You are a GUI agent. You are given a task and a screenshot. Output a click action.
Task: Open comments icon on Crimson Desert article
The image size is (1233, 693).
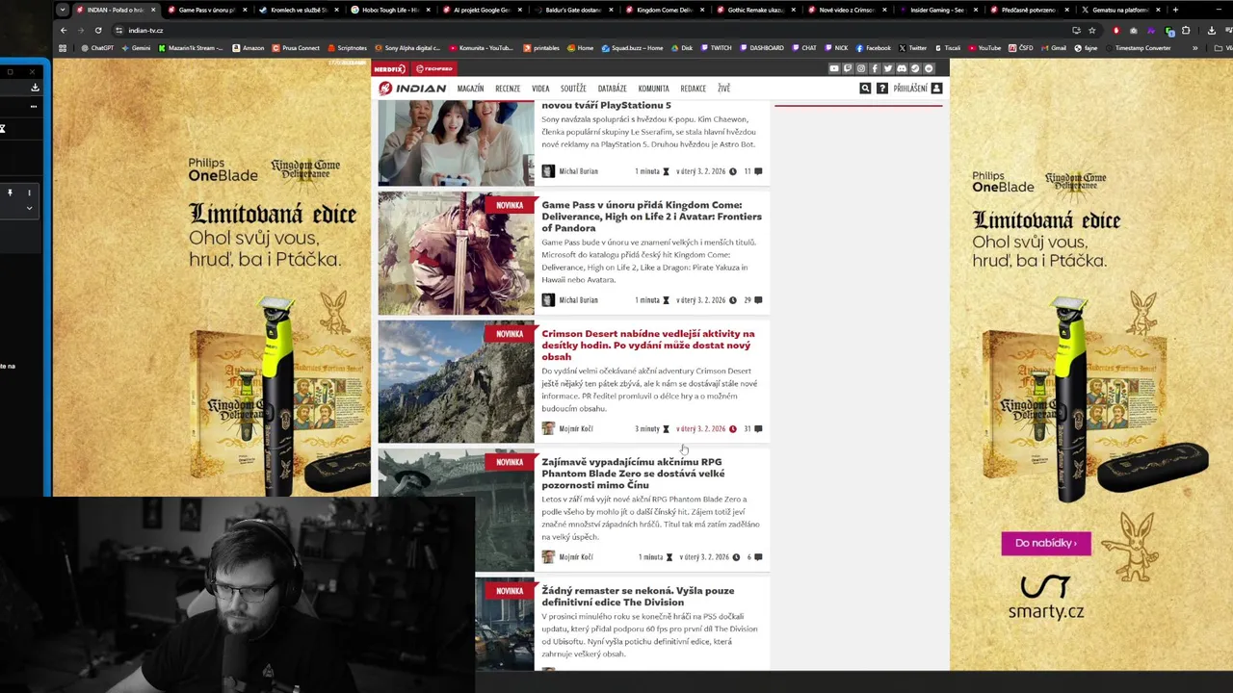(758, 428)
